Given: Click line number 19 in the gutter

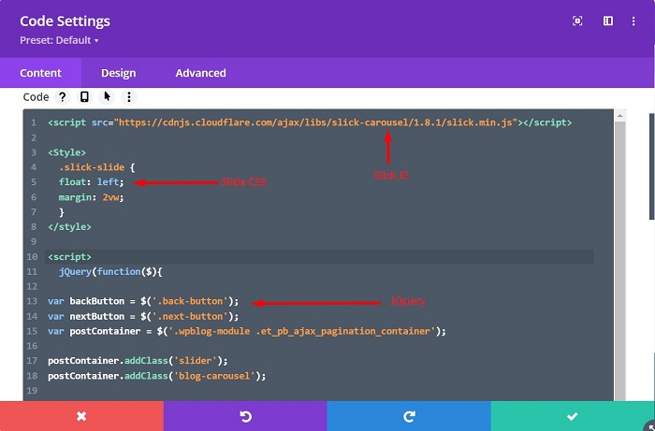Looking at the screenshot, I should tap(32, 391).
